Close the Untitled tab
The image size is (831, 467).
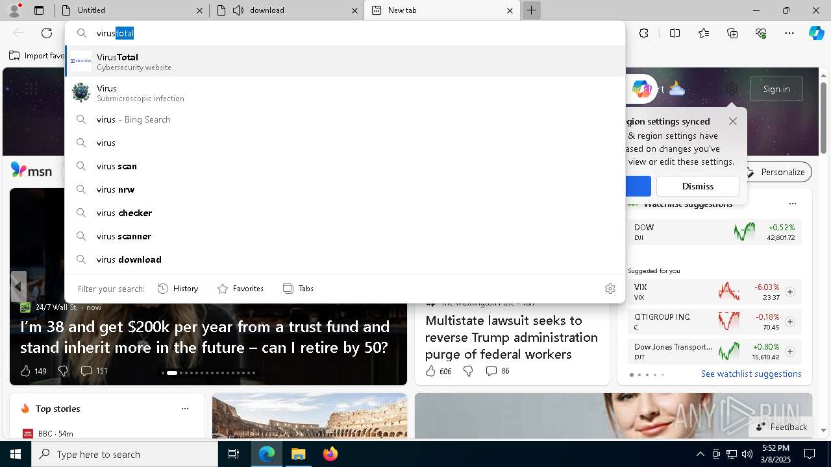point(199,10)
